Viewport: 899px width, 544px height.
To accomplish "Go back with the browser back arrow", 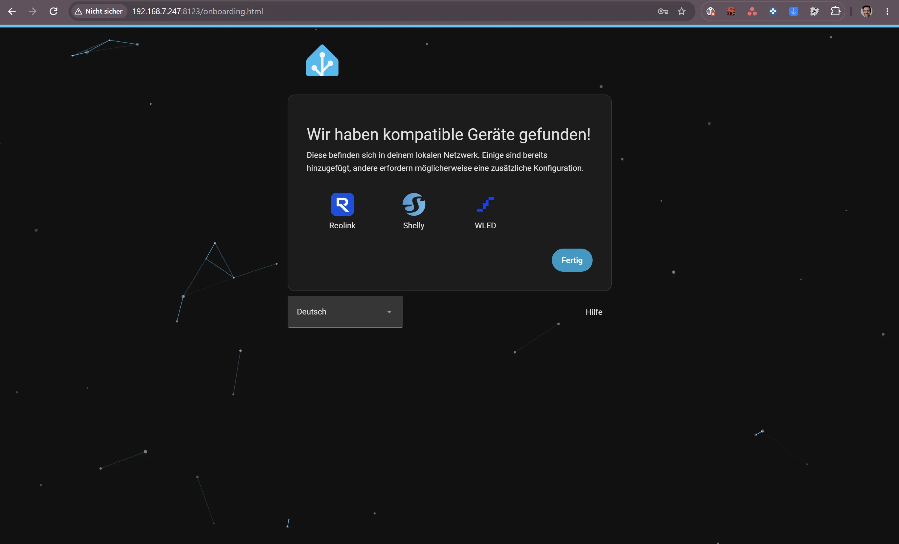I will 12,11.
